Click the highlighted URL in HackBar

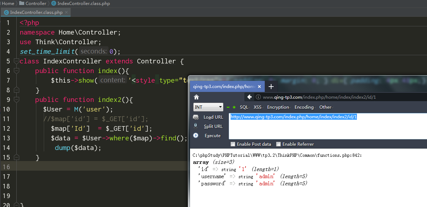[x=294, y=117]
